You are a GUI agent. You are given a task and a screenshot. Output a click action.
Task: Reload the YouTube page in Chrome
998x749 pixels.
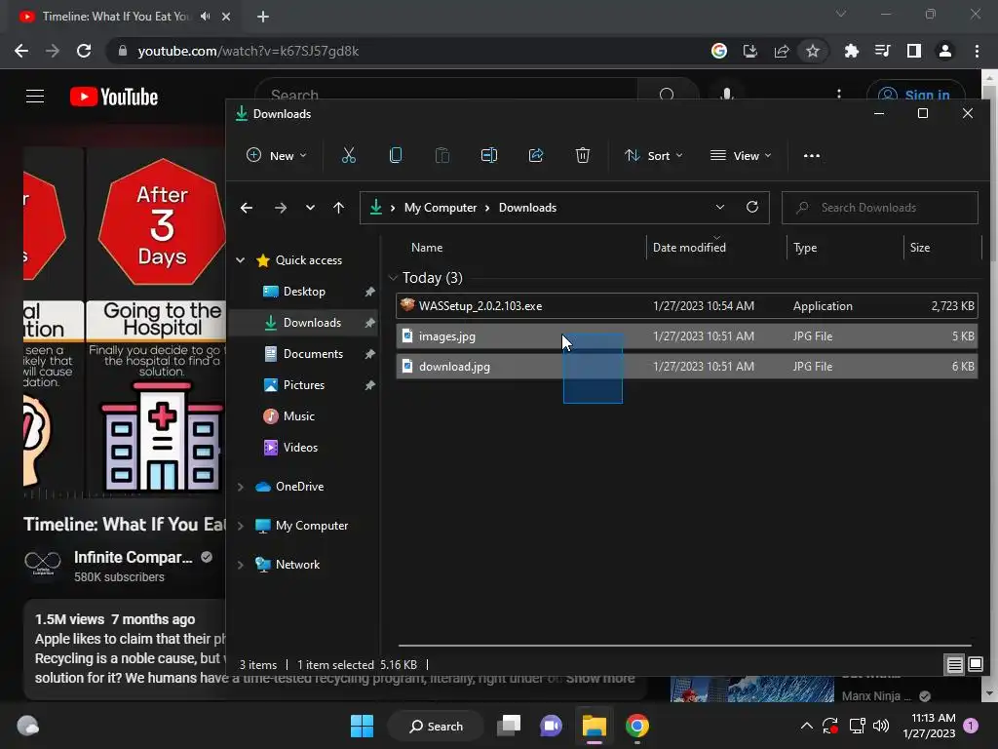(84, 51)
